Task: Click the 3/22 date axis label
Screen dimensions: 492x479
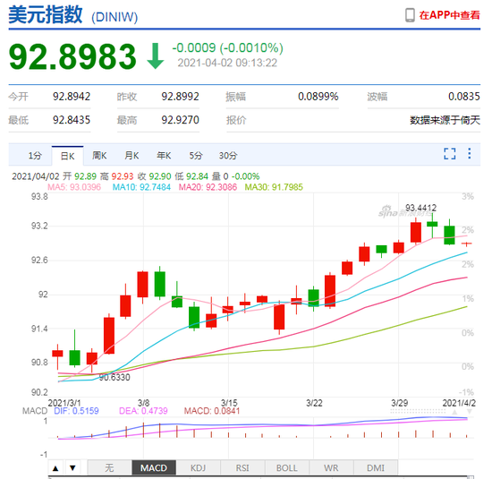Action: click(x=314, y=403)
